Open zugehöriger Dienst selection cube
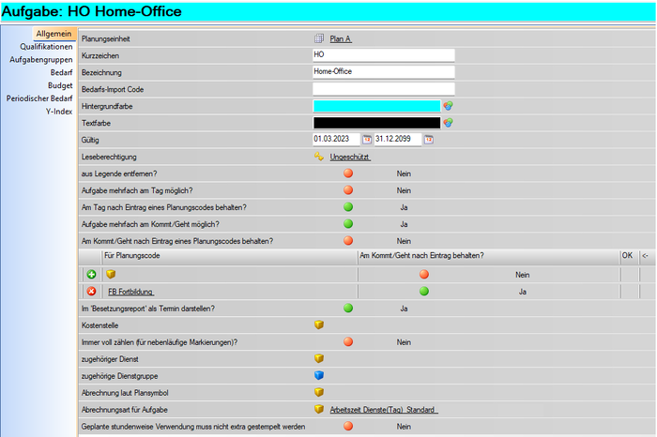 (x=319, y=358)
